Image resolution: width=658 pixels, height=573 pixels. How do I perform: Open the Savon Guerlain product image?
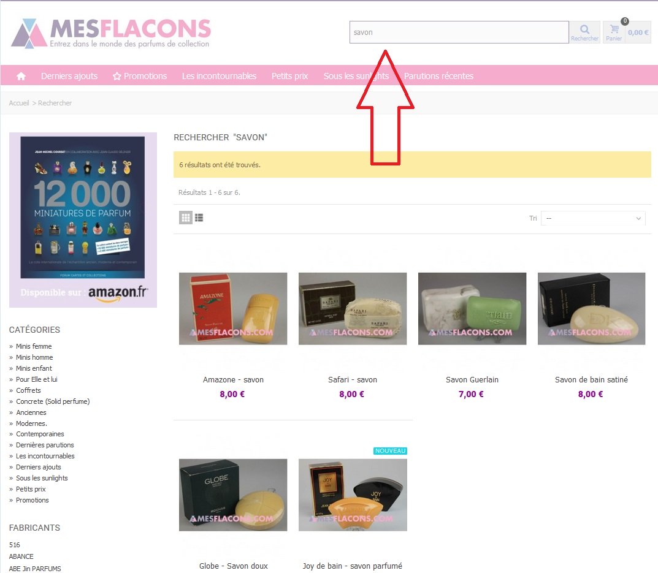click(472, 309)
